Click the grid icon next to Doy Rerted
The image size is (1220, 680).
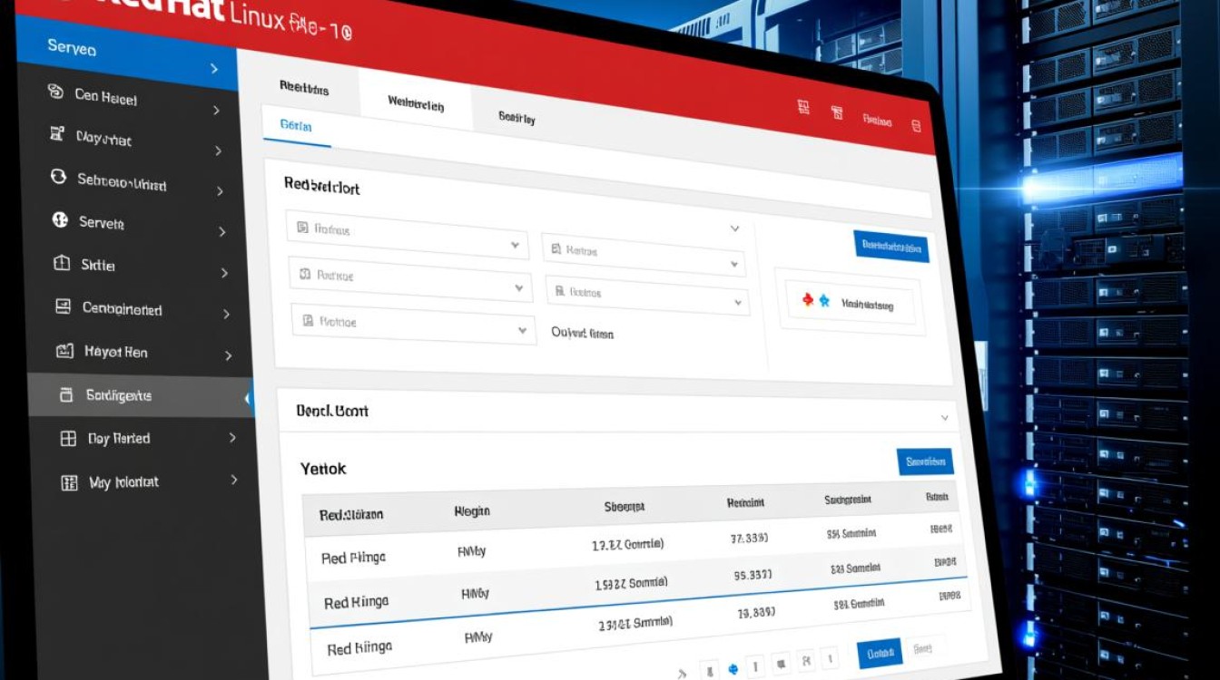click(68, 439)
